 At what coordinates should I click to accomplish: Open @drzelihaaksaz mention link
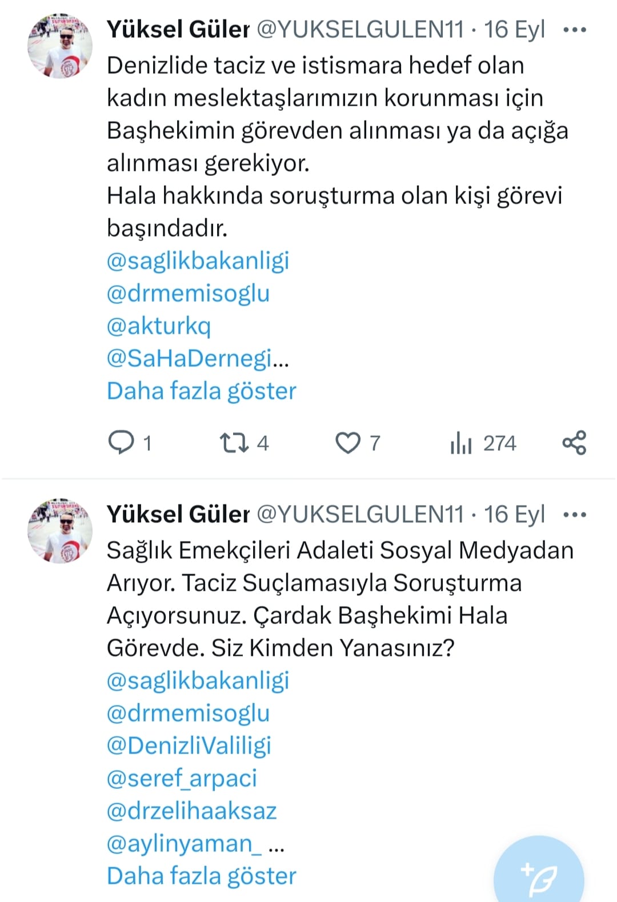pyautogui.click(x=191, y=811)
